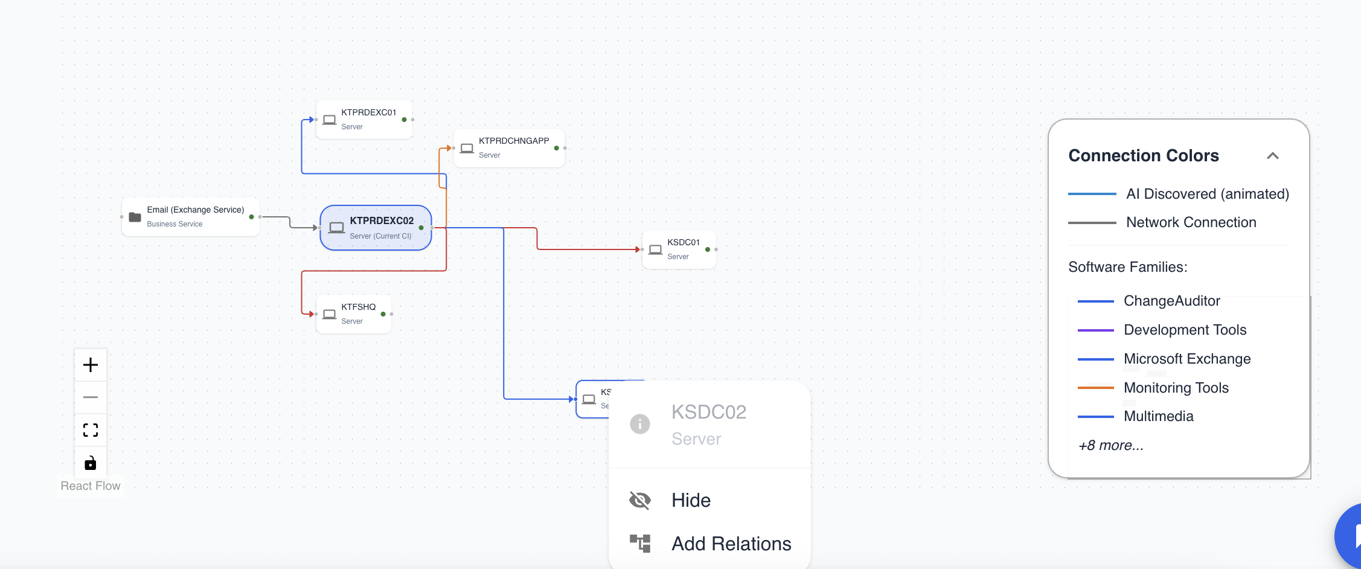Choose Add Relations in the context menu
Image resolution: width=1361 pixels, height=569 pixels.
(731, 543)
